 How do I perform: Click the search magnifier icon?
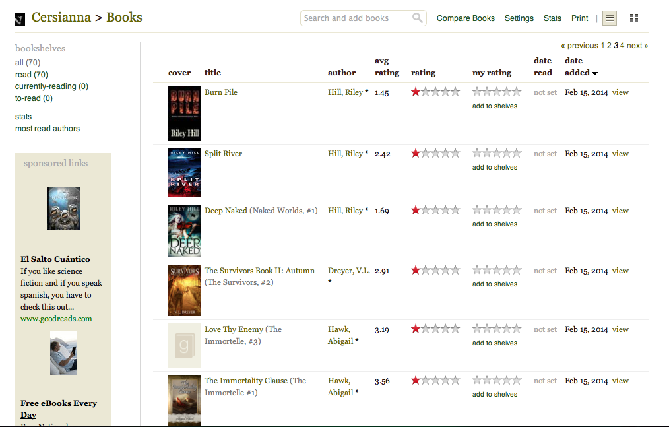[x=418, y=18]
